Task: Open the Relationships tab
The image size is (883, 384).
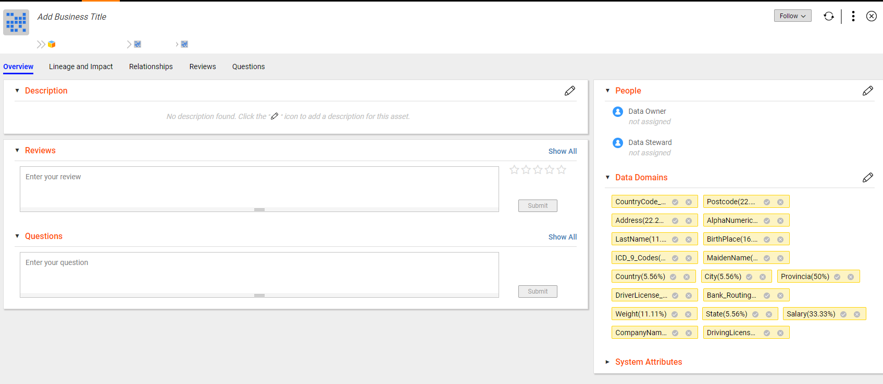Action: pyautogui.click(x=151, y=67)
